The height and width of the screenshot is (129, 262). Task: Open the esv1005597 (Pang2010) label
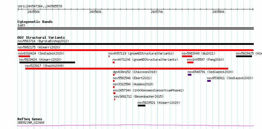coord(205,60)
